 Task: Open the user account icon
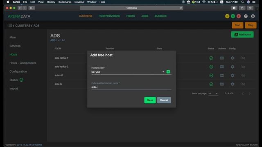click(253, 16)
